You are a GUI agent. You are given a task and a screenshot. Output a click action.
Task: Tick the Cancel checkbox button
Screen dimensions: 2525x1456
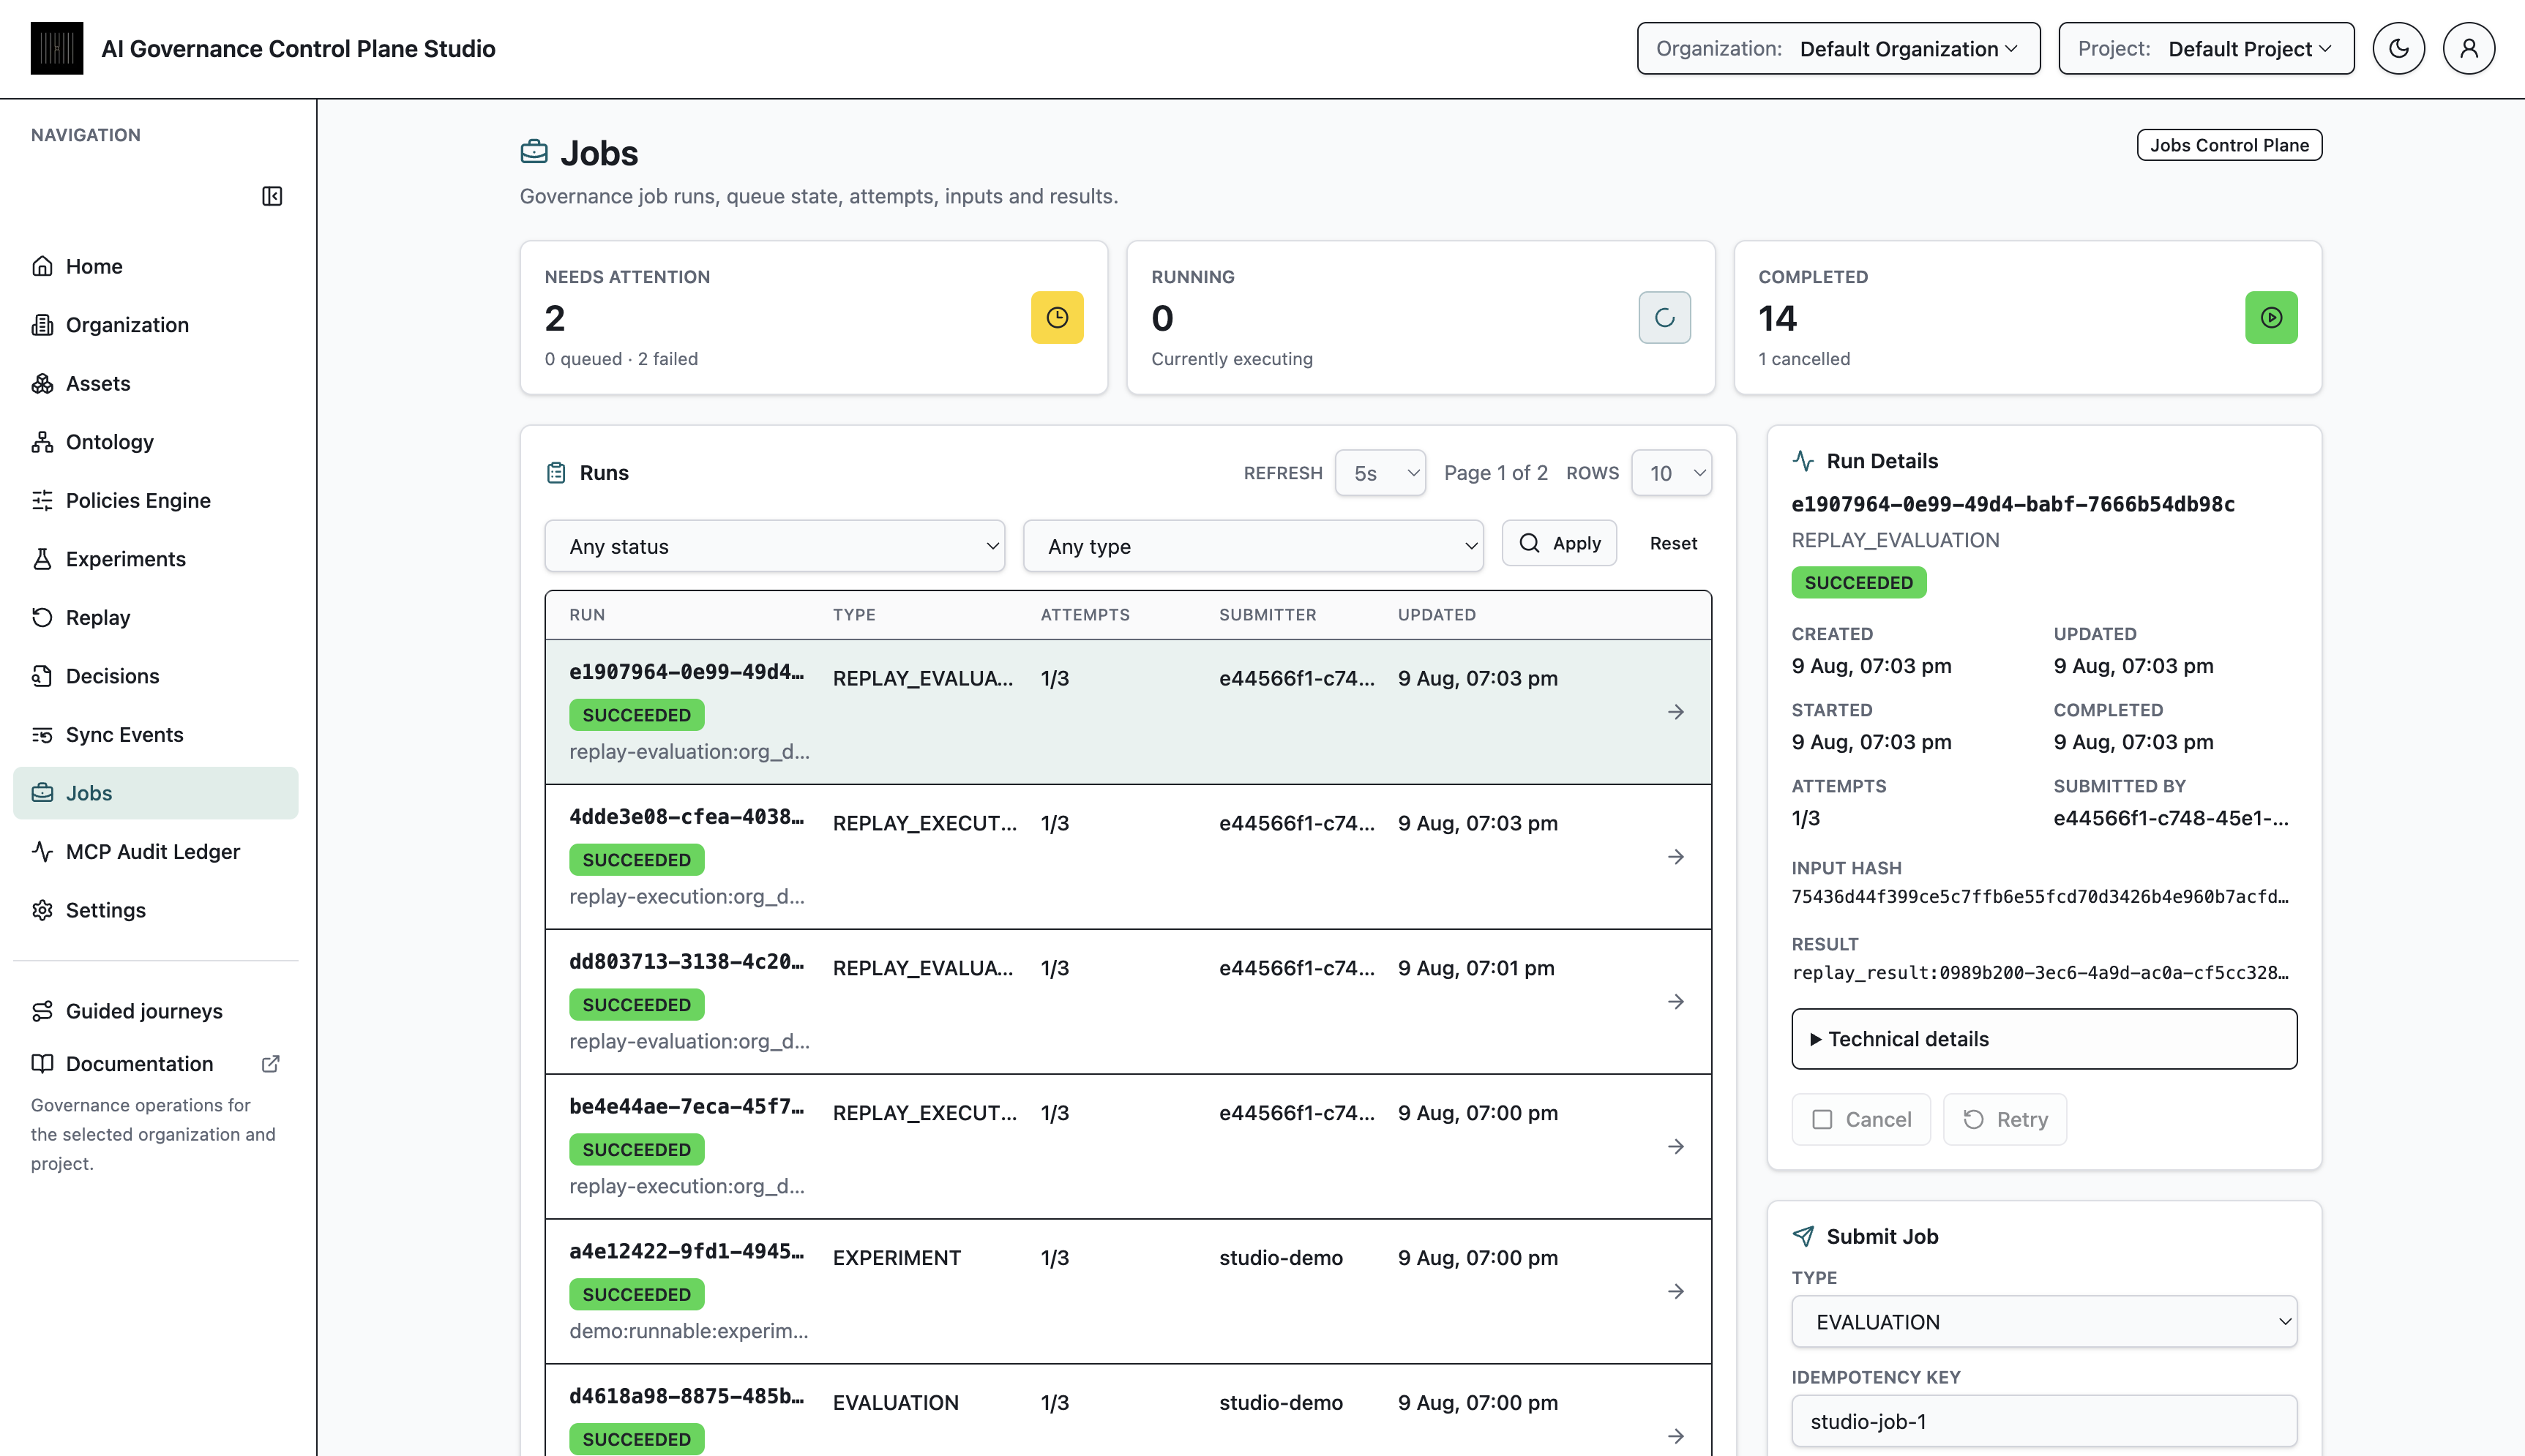point(1861,1119)
